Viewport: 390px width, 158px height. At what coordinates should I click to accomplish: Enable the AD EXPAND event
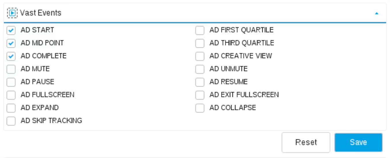pos(11,108)
